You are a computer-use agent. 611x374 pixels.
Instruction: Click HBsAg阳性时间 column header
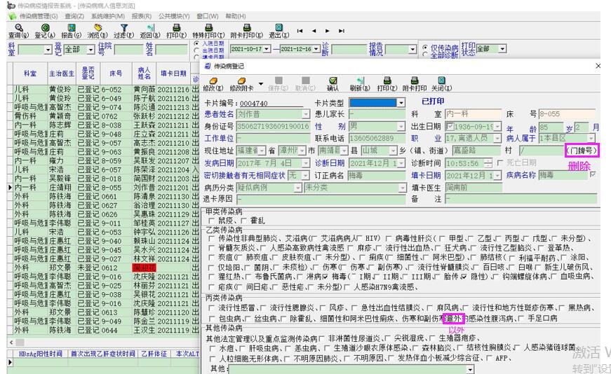41,354
